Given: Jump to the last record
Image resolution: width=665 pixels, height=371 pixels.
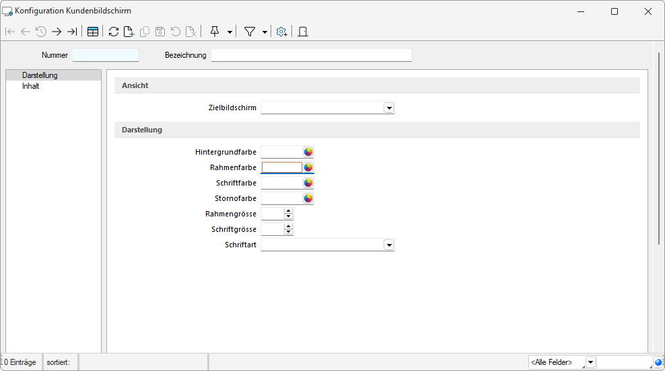Looking at the screenshot, I should (x=72, y=32).
